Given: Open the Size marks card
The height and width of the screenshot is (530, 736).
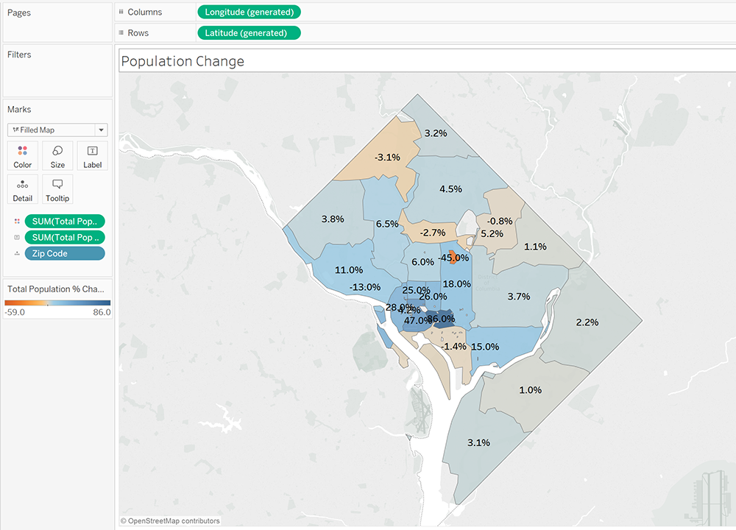Looking at the screenshot, I should coord(57,156).
